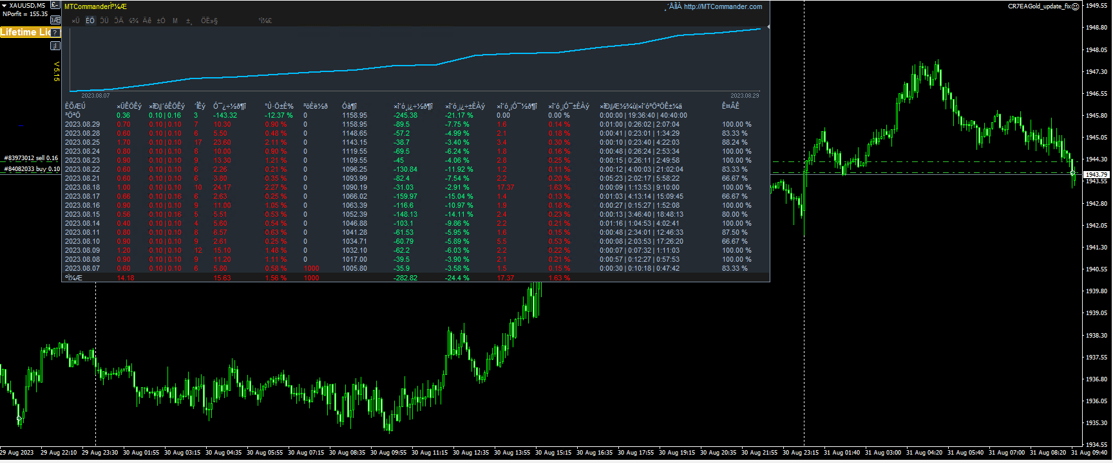Click the current price marker 1943.79 on price axis
This screenshot has height=463, width=1113.
click(x=1096, y=174)
